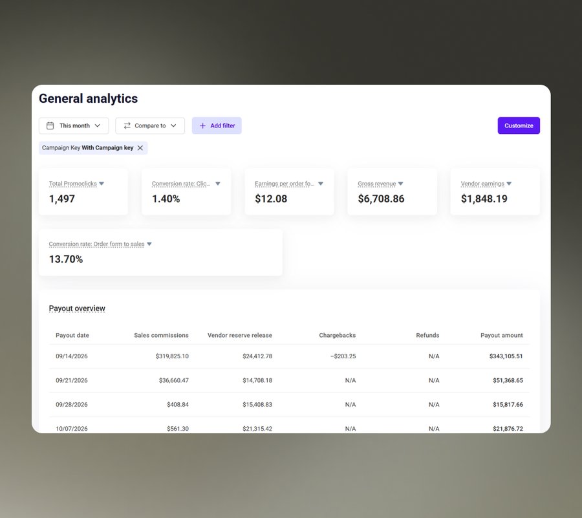This screenshot has height=518, width=582.
Task: Click the 13.70% order form conversion value
Action: click(x=66, y=259)
